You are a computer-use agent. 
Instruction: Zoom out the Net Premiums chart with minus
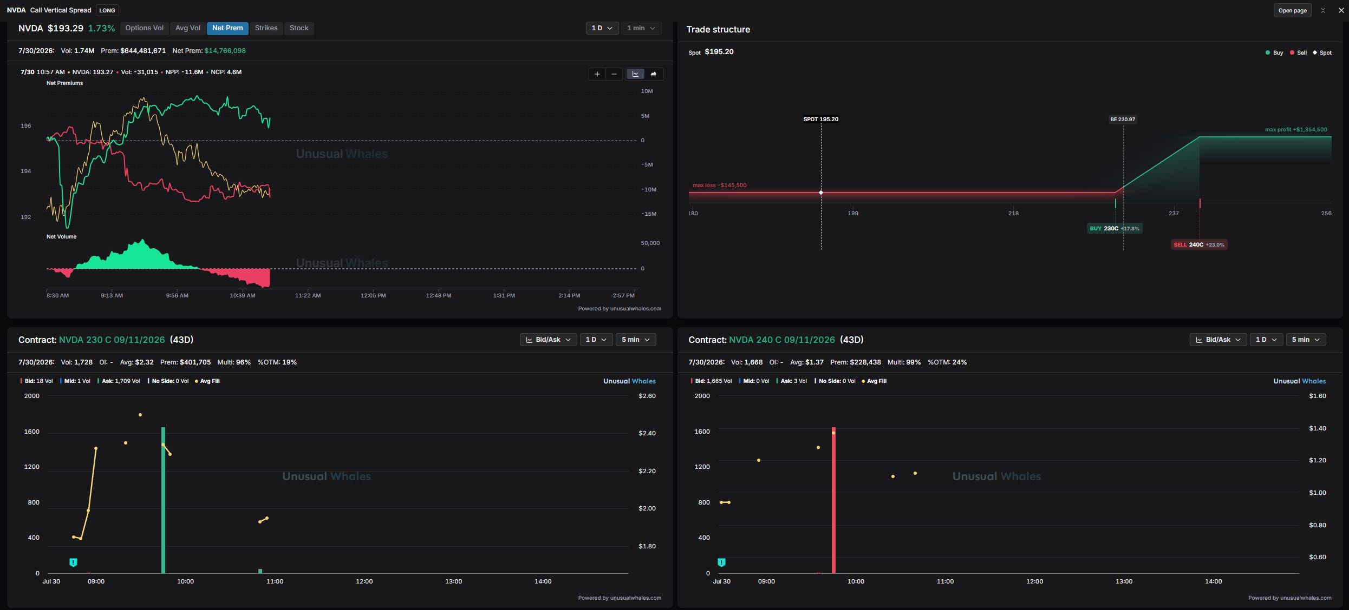614,74
